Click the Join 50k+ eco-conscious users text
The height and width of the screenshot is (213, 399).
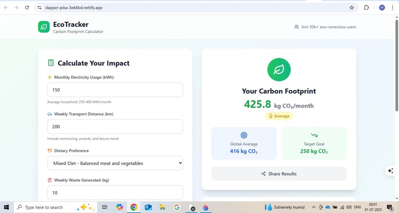[329, 27]
